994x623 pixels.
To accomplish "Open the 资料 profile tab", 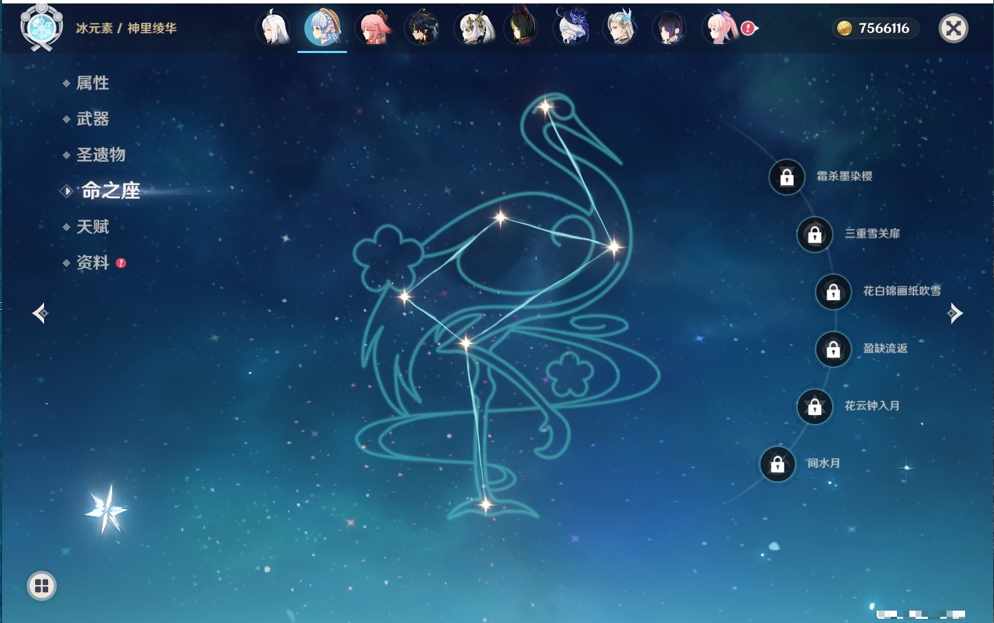I will (92, 262).
